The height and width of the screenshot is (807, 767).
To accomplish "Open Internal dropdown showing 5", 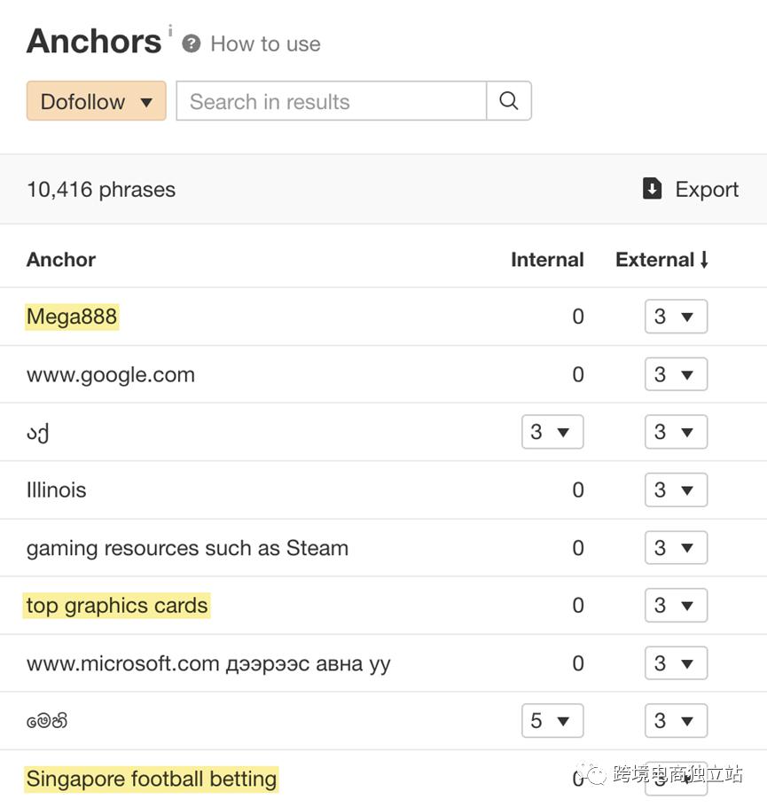I will coord(552,721).
